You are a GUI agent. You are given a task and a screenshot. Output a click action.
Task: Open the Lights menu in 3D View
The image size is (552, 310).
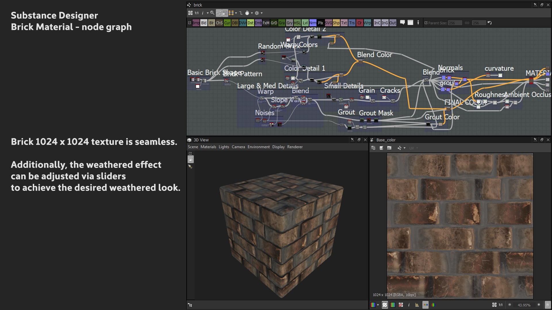point(224,147)
